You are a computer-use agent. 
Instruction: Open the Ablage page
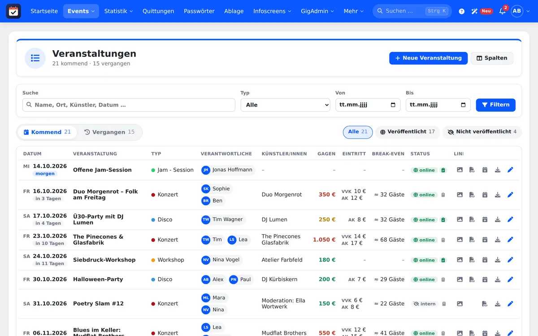(x=234, y=11)
